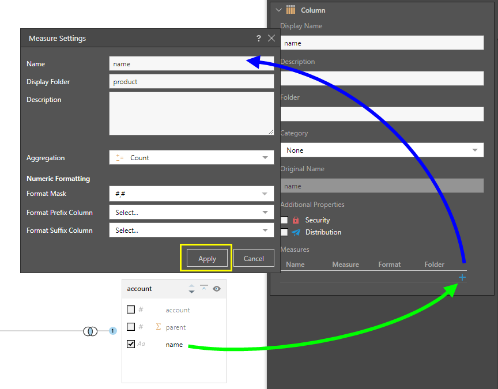Enable the Security checkbox

pyautogui.click(x=284, y=220)
